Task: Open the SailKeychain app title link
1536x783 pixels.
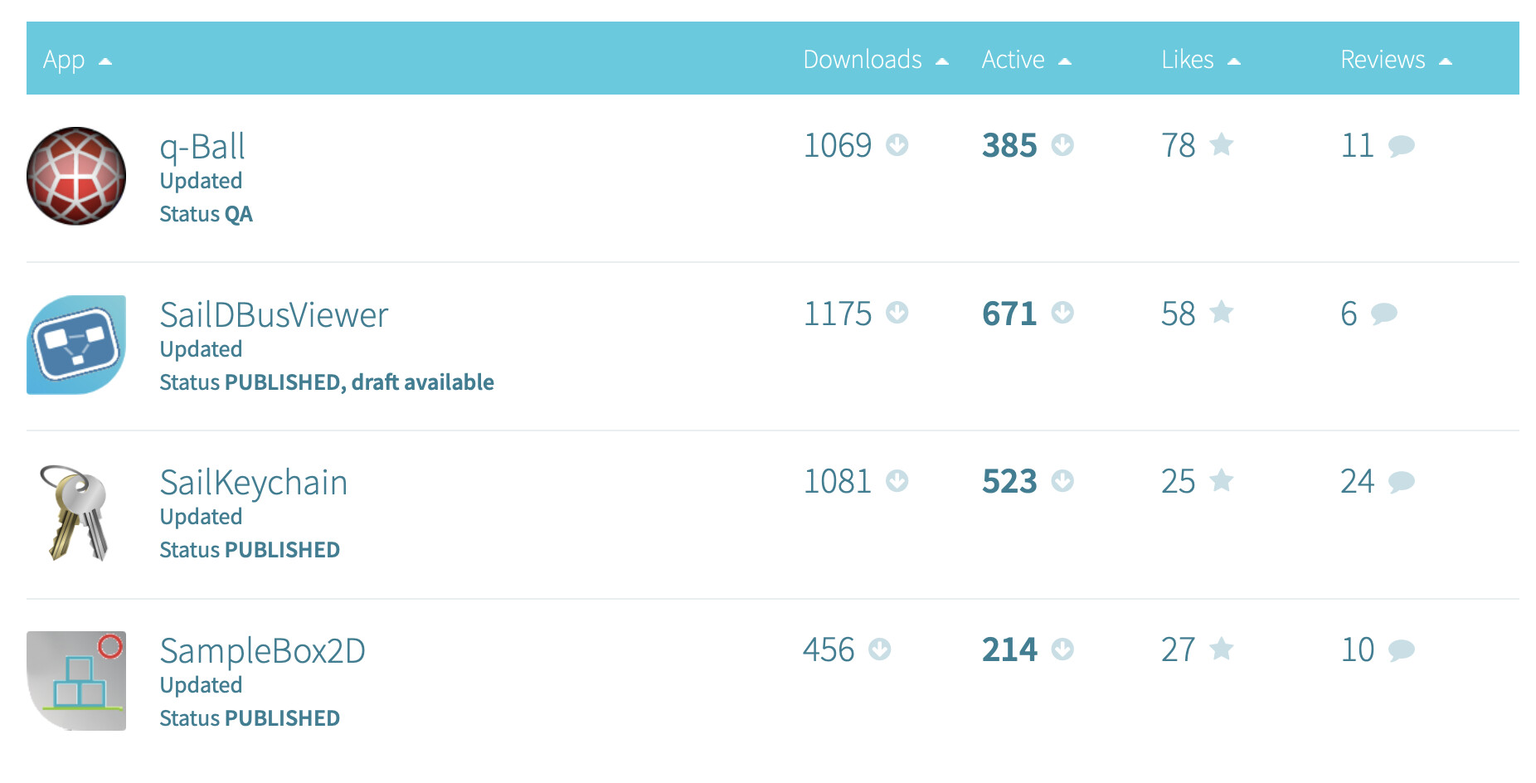Action: pos(253,483)
